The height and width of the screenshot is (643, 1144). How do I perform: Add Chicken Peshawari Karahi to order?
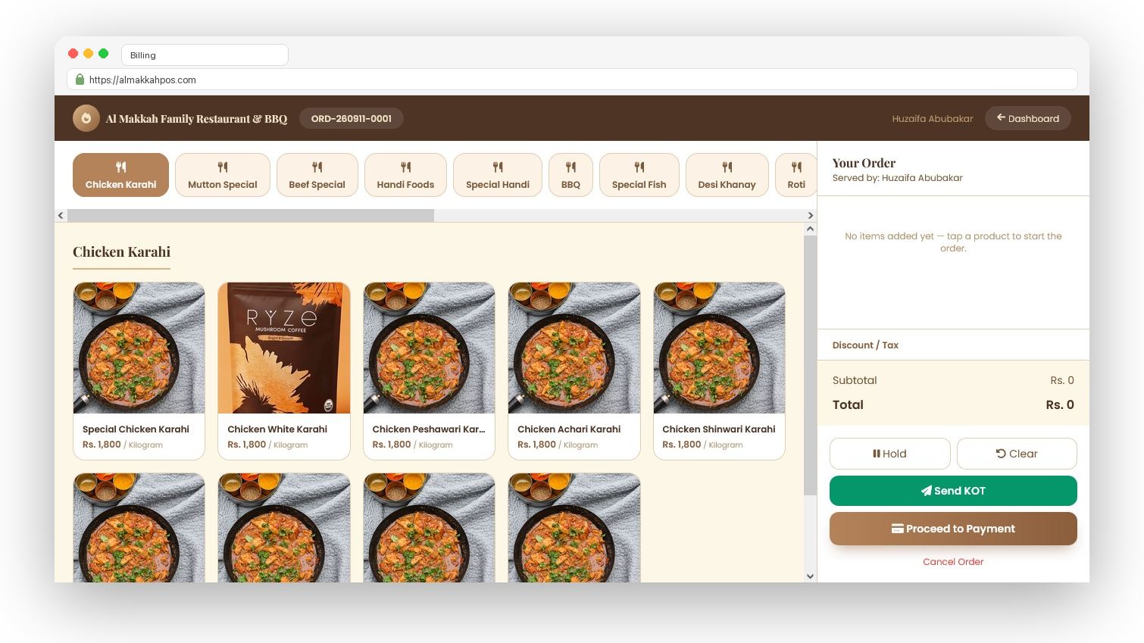click(x=429, y=371)
